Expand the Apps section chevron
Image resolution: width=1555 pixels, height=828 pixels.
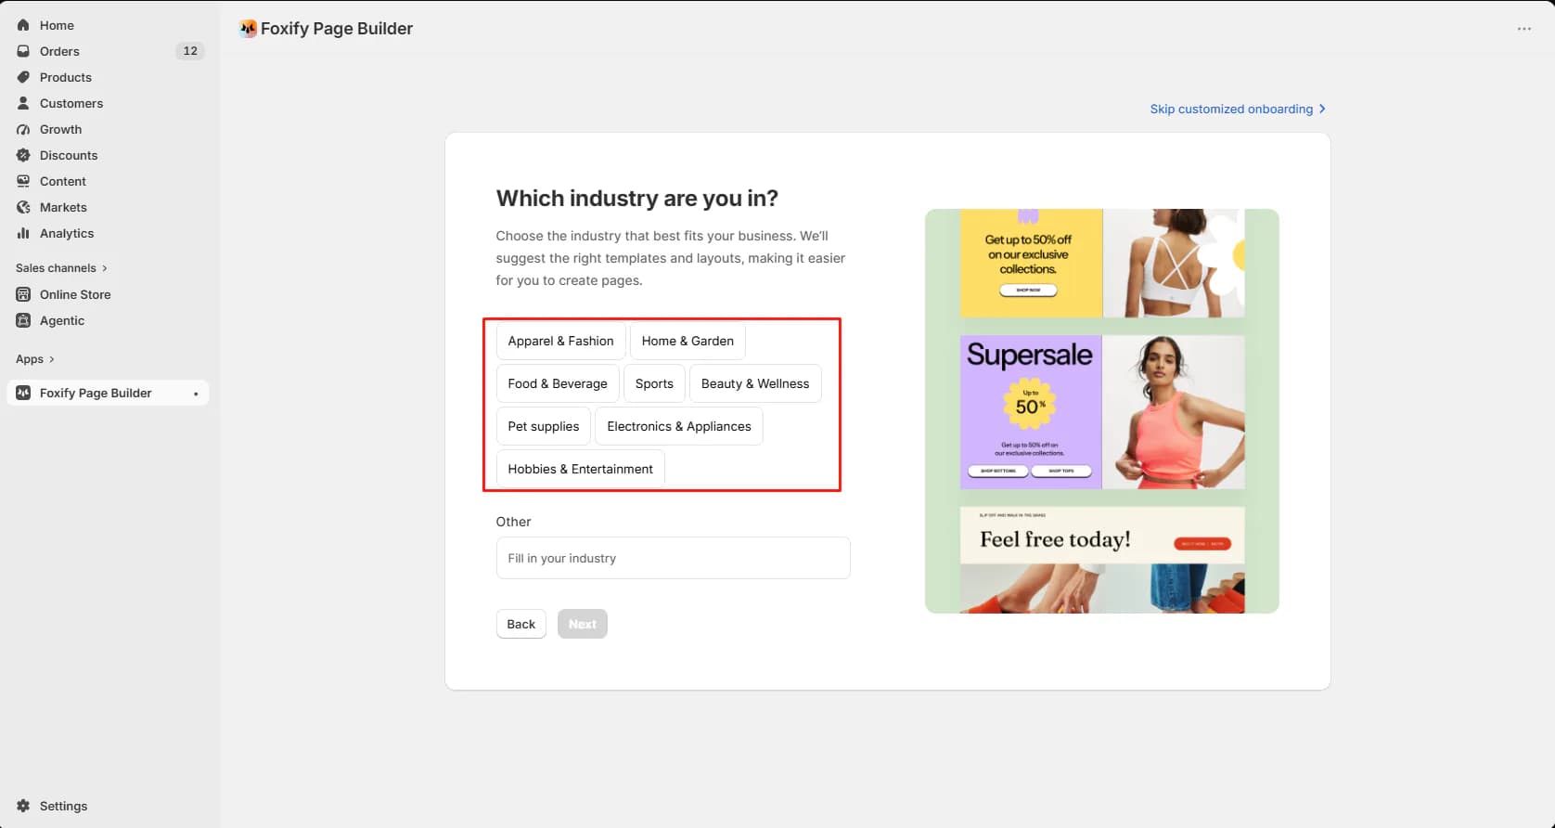pos(51,359)
